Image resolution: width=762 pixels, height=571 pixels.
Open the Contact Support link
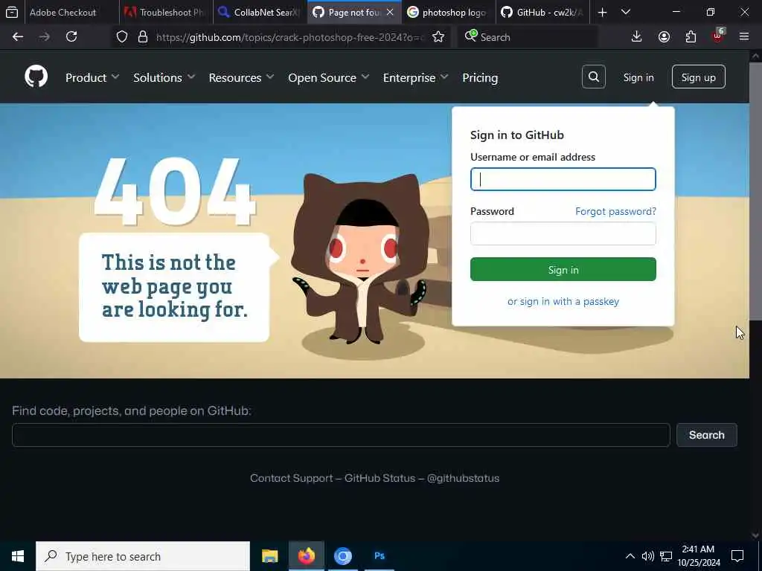tap(292, 478)
